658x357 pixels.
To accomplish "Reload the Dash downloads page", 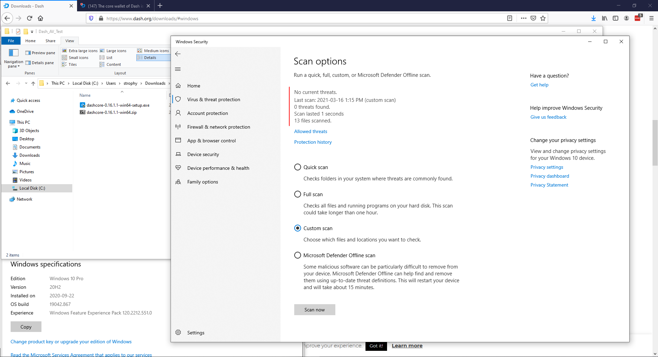I will pyautogui.click(x=29, y=18).
